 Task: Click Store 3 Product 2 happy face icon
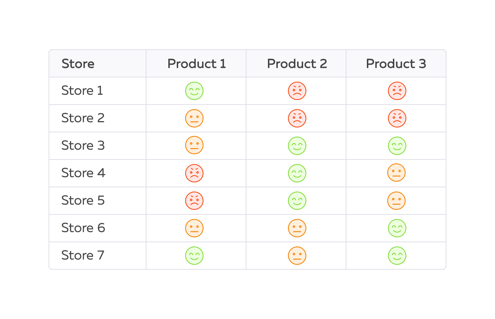(297, 146)
